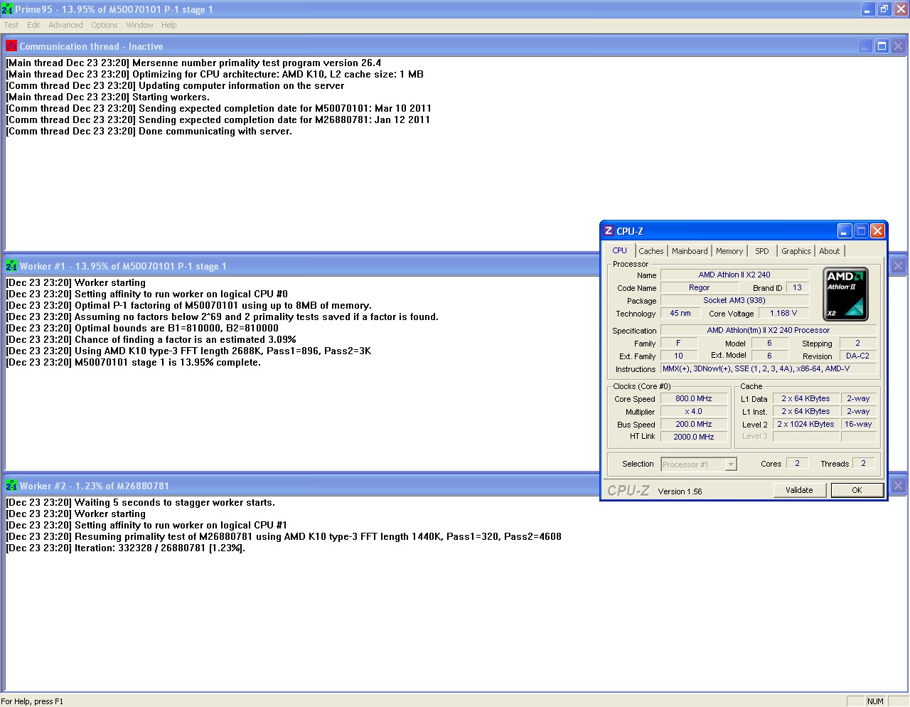Viewport: 910px width, 707px height.
Task: Click the Communication thread window icon
Action: [x=11, y=46]
